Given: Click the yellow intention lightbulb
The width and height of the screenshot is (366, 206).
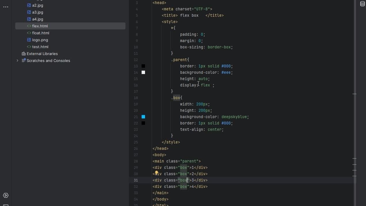Looking at the screenshot, I should 156,173.
